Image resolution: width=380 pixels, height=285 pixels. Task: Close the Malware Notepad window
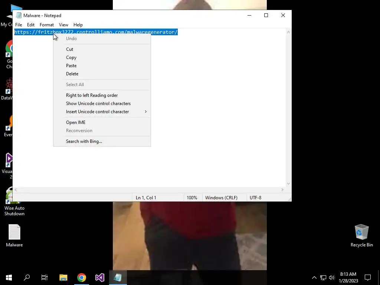(283, 15)
